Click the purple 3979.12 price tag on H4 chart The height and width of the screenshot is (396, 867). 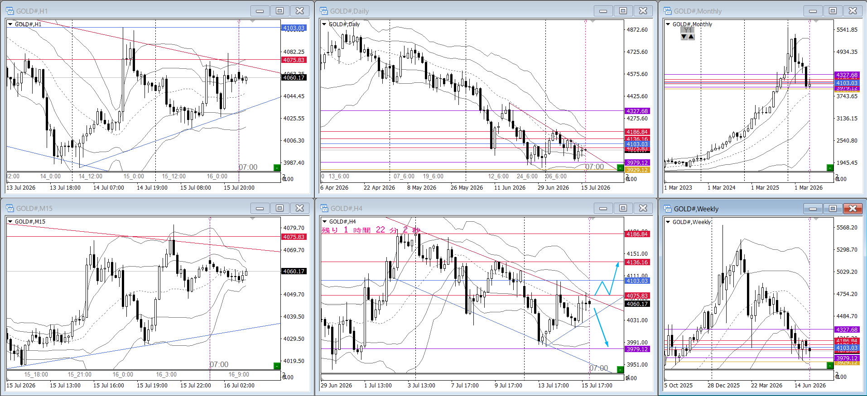tap(637, 349)
